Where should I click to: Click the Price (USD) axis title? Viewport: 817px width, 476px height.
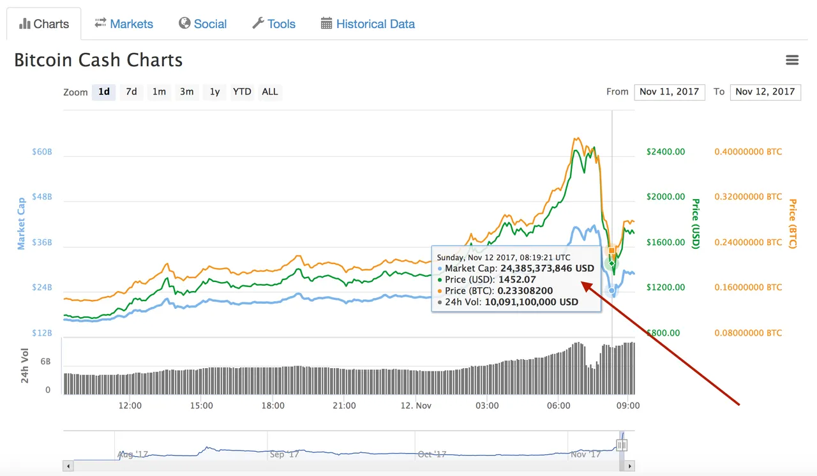coord(696,224)
